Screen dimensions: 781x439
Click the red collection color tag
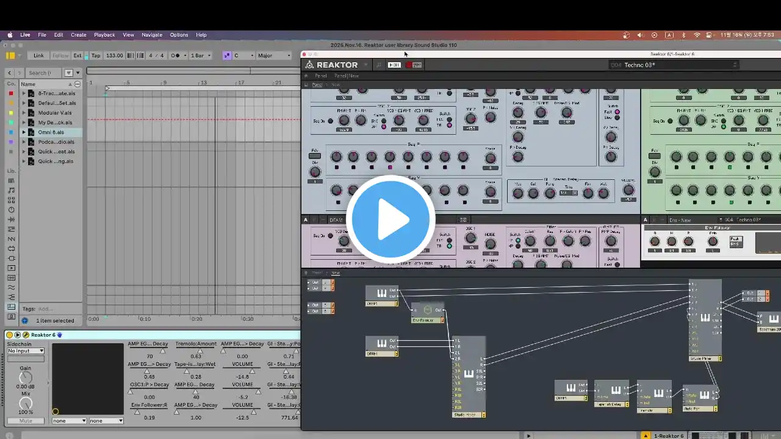pos(10,93)
